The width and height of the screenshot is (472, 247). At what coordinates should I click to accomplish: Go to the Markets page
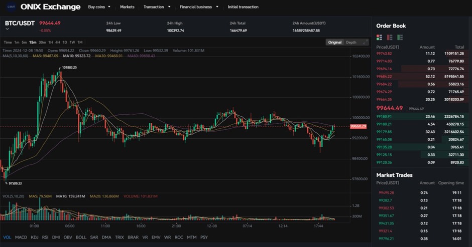pos(127,7)
